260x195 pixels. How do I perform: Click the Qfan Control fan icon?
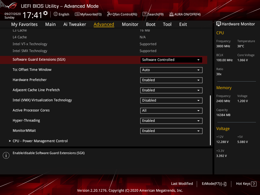click(x=109, y=14)
